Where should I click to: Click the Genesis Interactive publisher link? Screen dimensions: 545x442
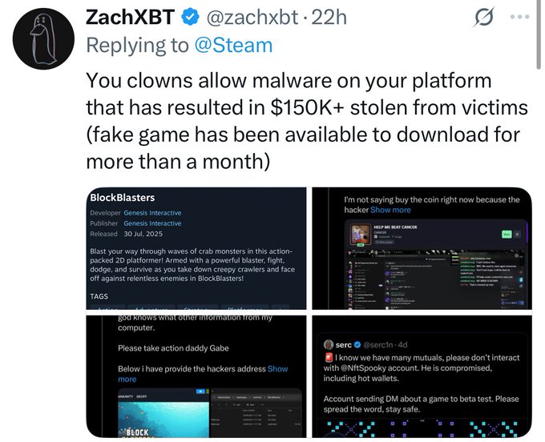point(151,223)
